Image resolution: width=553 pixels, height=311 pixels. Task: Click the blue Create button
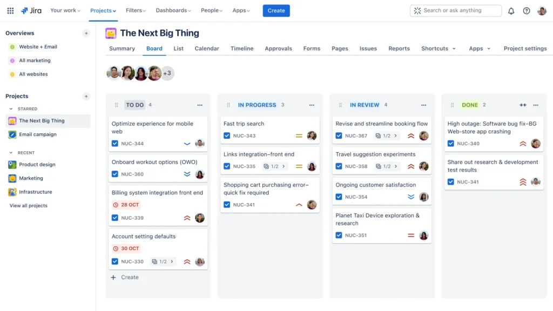[x=276, y=11]
